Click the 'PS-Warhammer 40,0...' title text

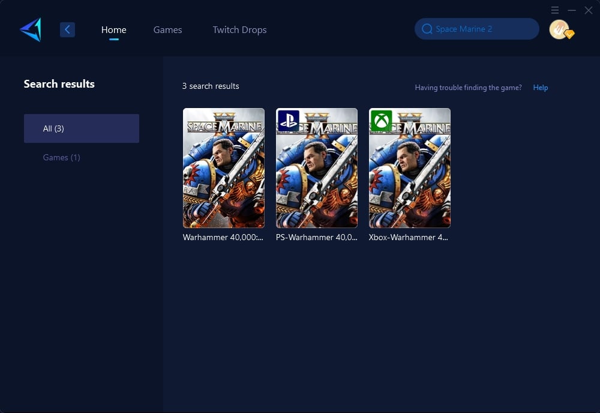(x=316, y=237)
